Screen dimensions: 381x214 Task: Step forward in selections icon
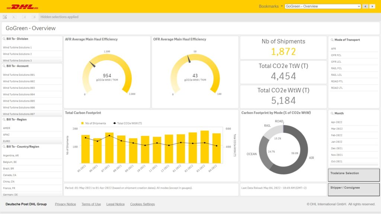tap(24, 17)
